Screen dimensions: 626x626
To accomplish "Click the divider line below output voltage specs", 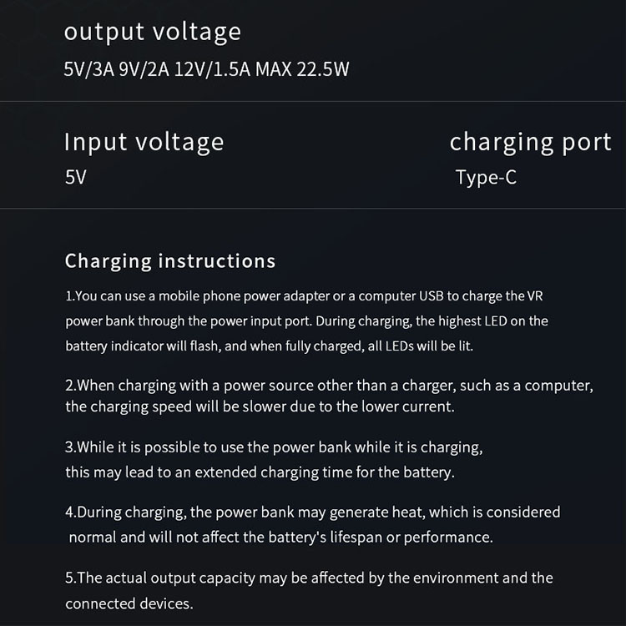I will [313, 102].
